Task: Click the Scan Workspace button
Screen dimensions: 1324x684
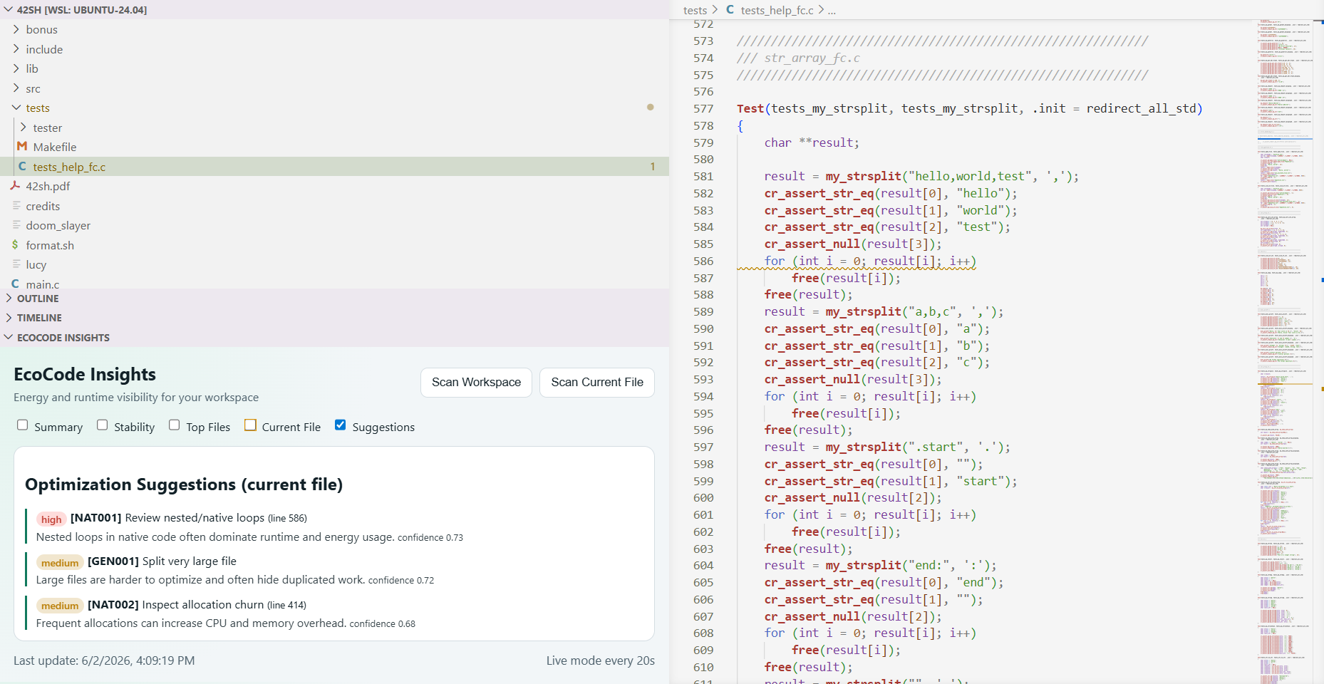Action: [476, 382]
